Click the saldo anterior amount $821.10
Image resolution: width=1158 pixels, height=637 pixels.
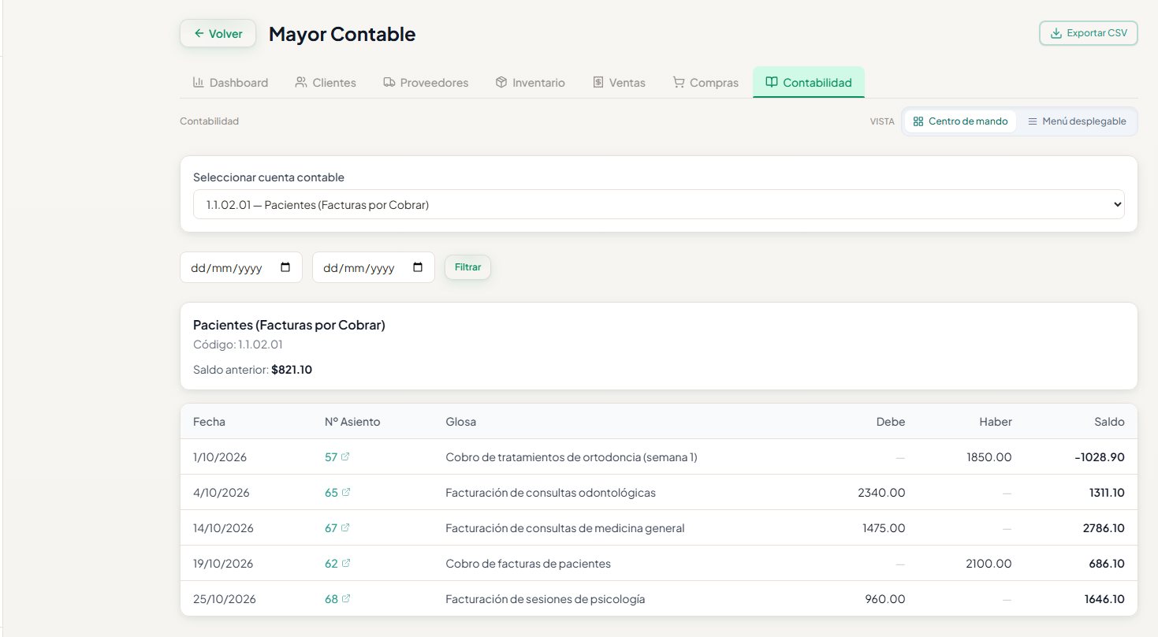292,369
